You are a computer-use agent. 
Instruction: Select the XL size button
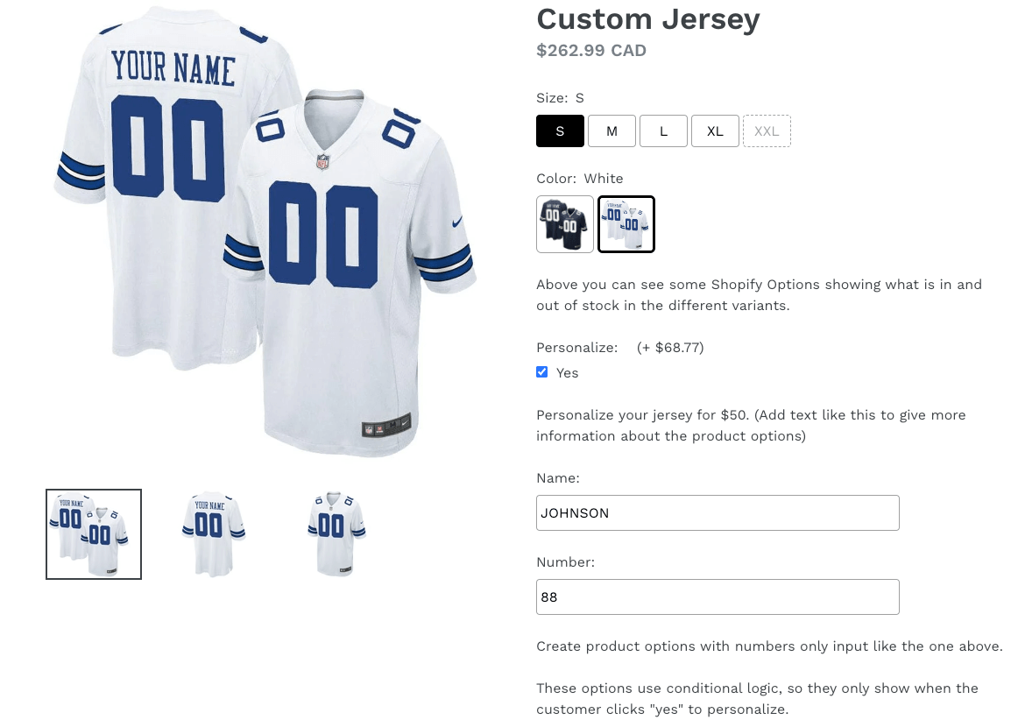pyautogui.click(x=715, y=131)
